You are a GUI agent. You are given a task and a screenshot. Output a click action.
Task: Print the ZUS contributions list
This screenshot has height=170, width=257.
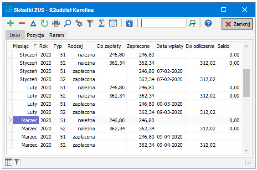56,23
